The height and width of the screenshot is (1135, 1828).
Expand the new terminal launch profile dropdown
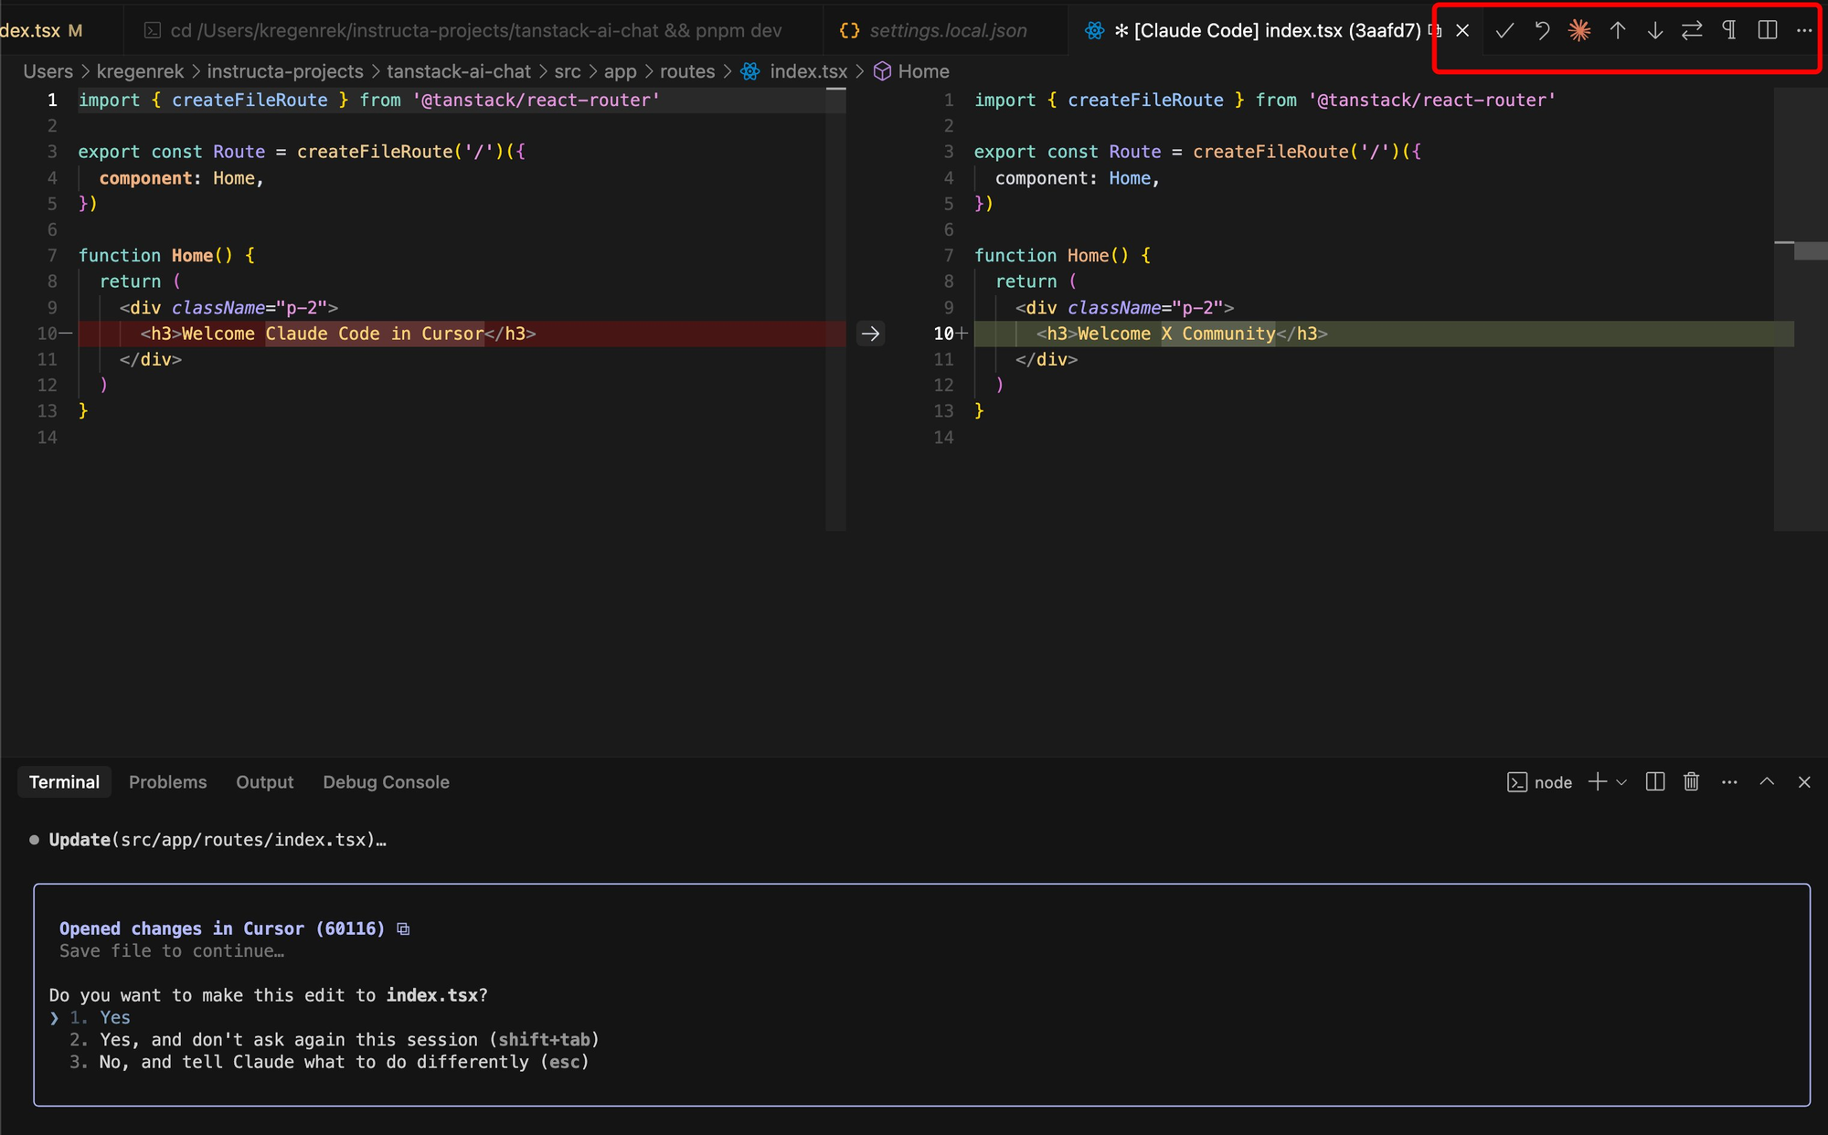coord(1621,782)
